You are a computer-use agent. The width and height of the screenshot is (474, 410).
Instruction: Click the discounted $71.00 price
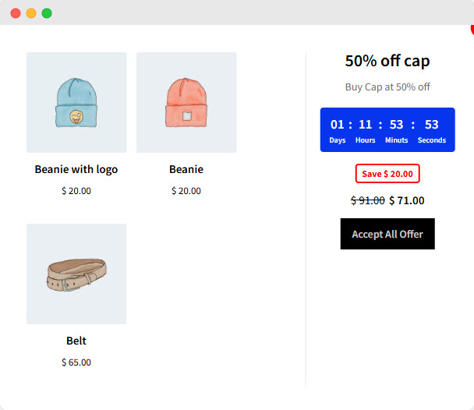(x=407, y=200)
